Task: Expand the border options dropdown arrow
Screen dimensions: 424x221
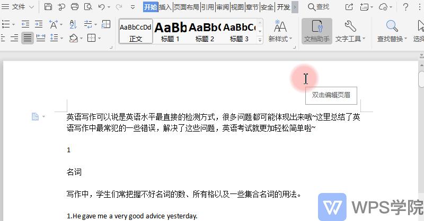Action: [99, 39]
